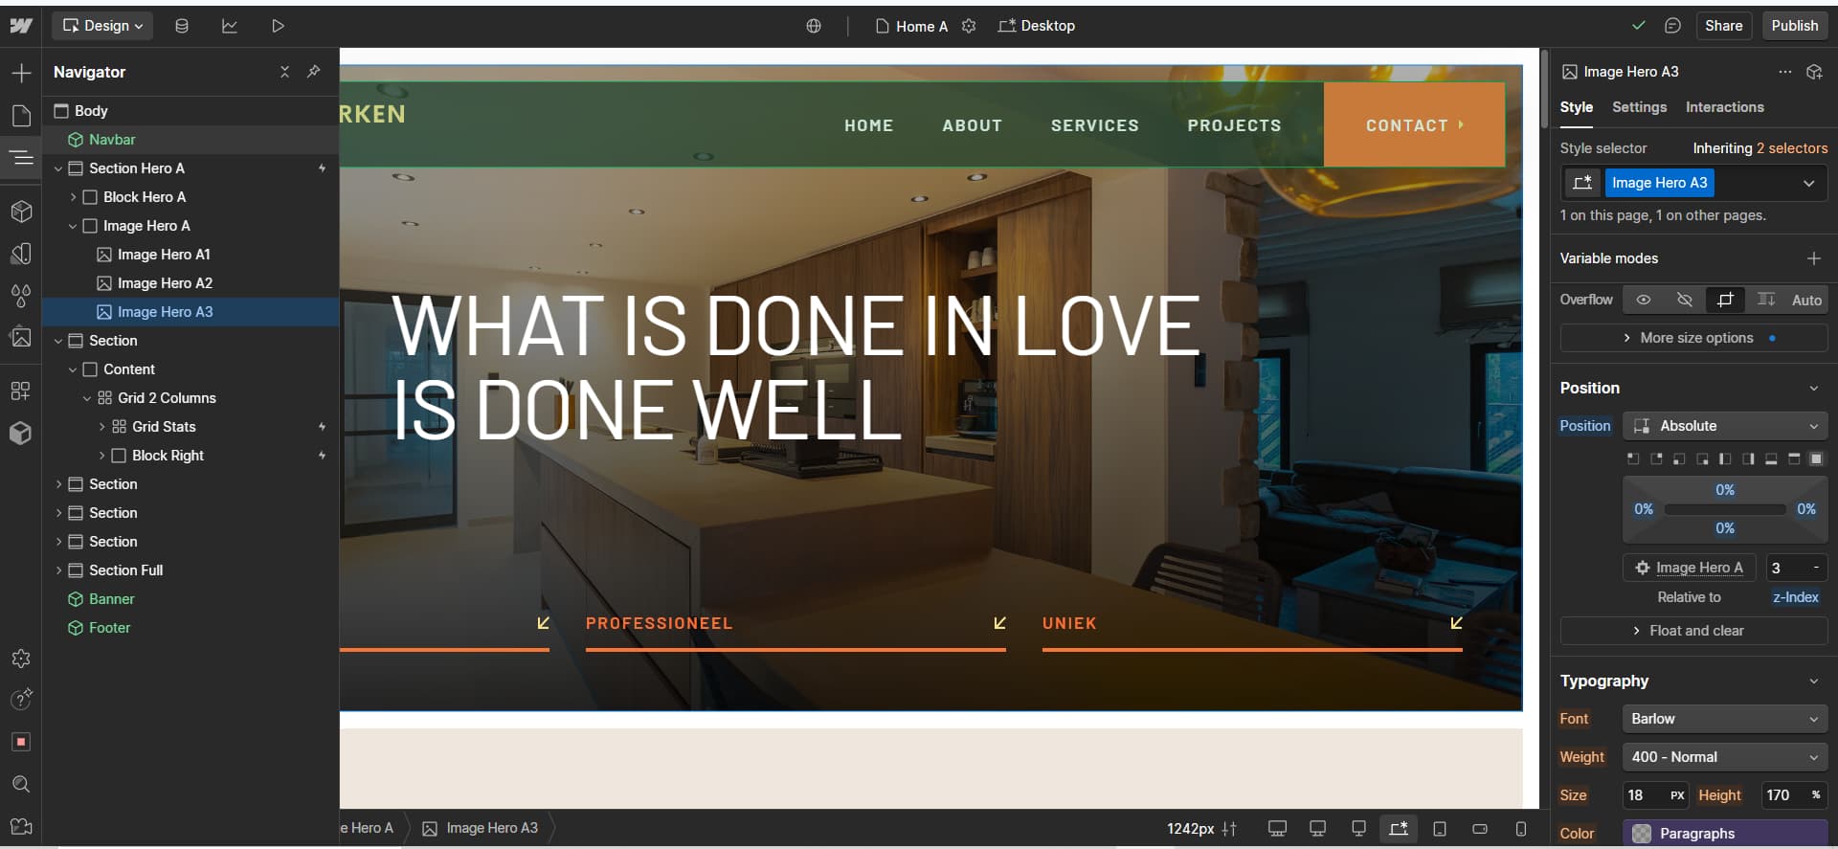Open the comments bubble icon

tap(1672, 26)
